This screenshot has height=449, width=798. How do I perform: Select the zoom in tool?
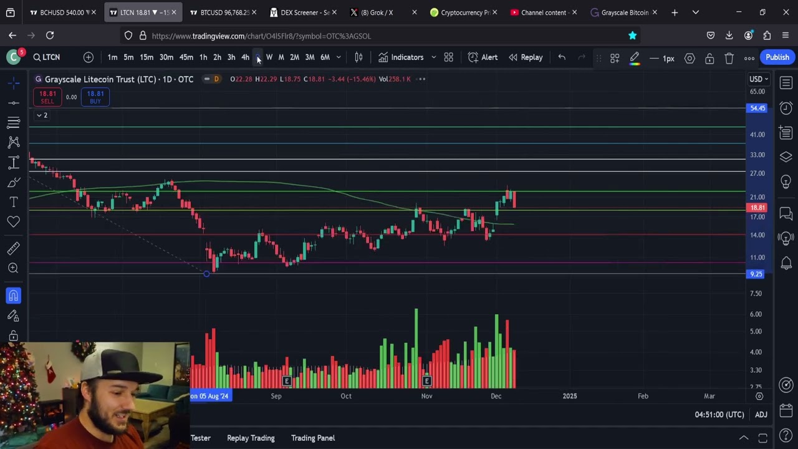click(13, 268)
